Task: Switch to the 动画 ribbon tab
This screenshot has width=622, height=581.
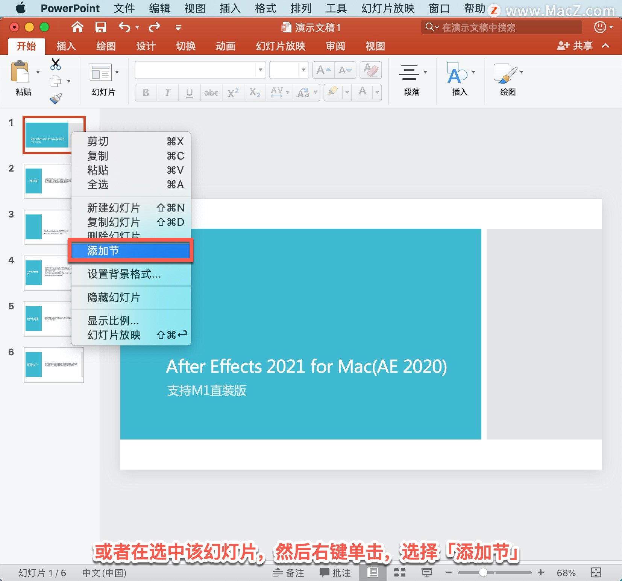Action: (x=226, y=46)
